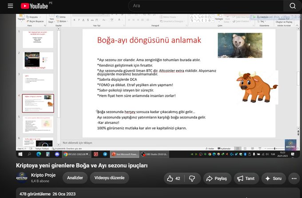The width and height of the screenshot is (302, 198).
Task: Click the Ara search field
Action: click(x=206, y=6)
